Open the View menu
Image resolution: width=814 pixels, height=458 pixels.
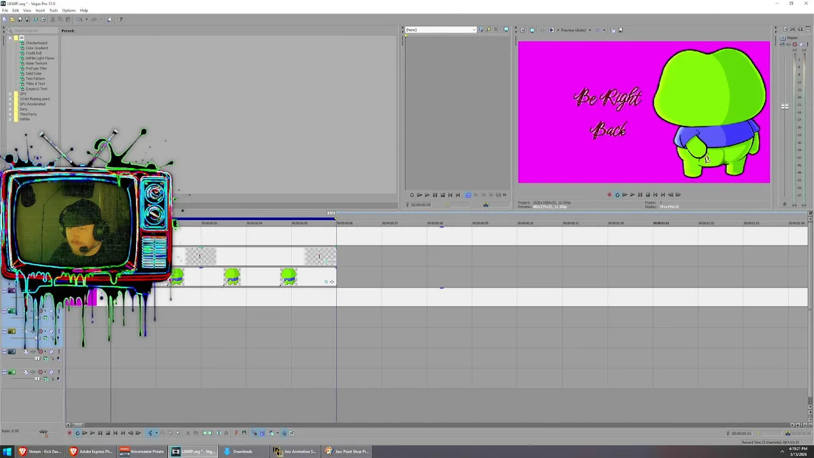[x=27, y=10]
